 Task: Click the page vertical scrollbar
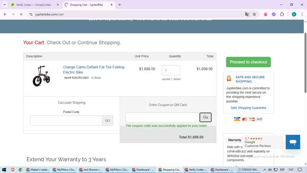(305, 62)
